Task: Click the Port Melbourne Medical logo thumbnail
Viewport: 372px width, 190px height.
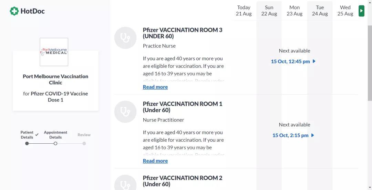Action: pos(54,52)
